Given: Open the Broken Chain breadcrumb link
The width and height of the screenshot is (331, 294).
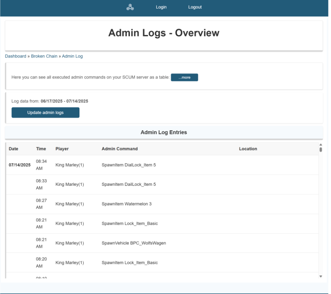Looking at the screenshot, I should [44, 56].
